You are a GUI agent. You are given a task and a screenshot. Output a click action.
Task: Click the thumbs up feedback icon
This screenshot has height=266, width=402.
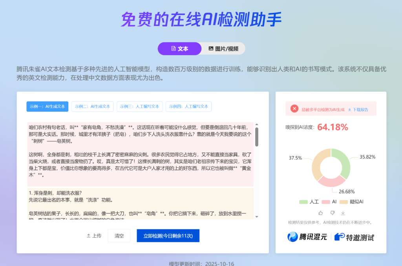pyautogui.click(x=321, y=213)
